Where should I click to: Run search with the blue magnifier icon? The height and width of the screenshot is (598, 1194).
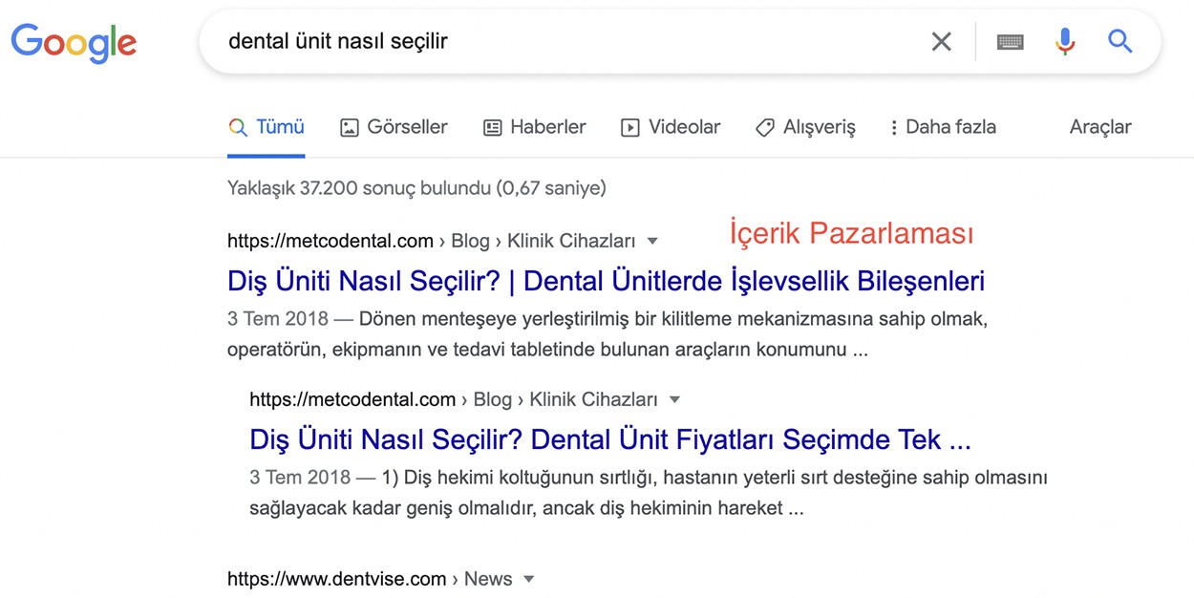coord(1119,41)
